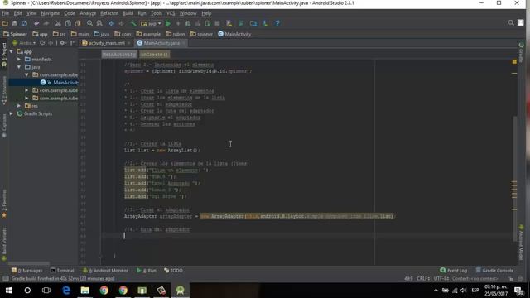Collapse the java folder node
The width and height of the screenshot is (530, 298).
coord(19,67)
